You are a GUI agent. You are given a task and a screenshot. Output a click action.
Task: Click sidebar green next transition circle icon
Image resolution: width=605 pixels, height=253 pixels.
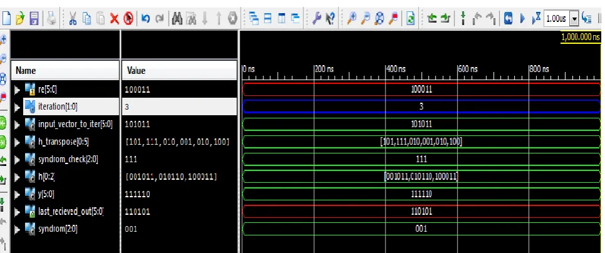pyautogui.click(x=4, y=142)
